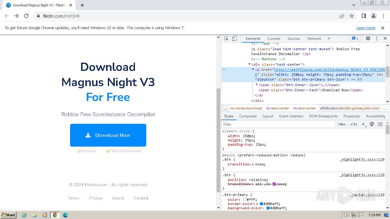Select the ms-center.download breadcrumb item
The image size is (390, 219).
(x=246, y=108)
